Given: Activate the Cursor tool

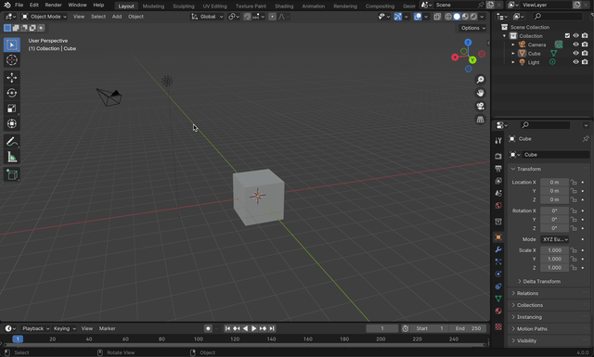Looking at the screenshot, I should click(12, 60).
